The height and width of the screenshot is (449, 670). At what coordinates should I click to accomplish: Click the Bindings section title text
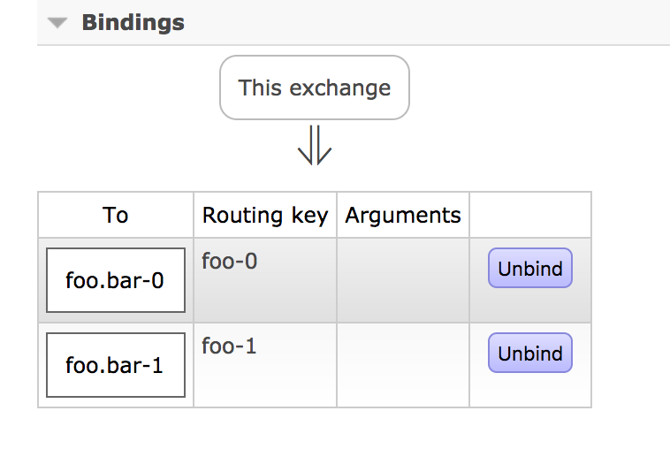tap(133, 23)
